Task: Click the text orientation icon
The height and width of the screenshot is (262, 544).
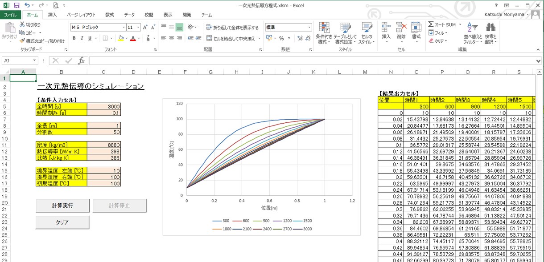Action: 191,27
